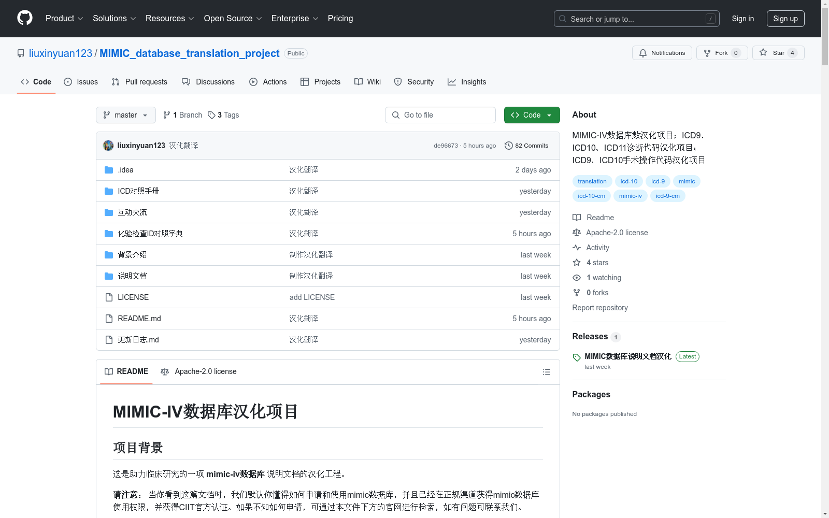Screen dimensions: 829x518
Task: Expand the Product navigation menu
Action: pyautogui.click(x=64, y=18)
